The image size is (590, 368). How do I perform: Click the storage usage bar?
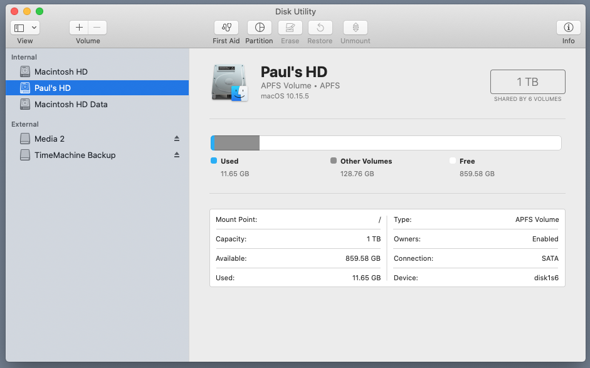(x=386, y=143)
